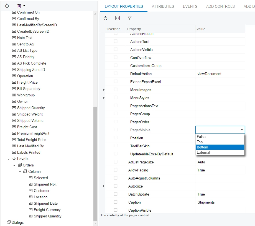This screenshot has width=255, height=226.
Task: Click the field icon beside Shipment Nbr.
Action: click(x=30, y=184)
